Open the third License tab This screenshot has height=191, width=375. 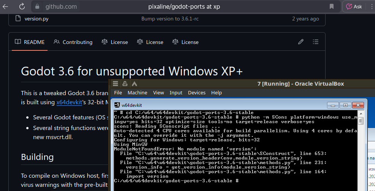tap(185, 42)
